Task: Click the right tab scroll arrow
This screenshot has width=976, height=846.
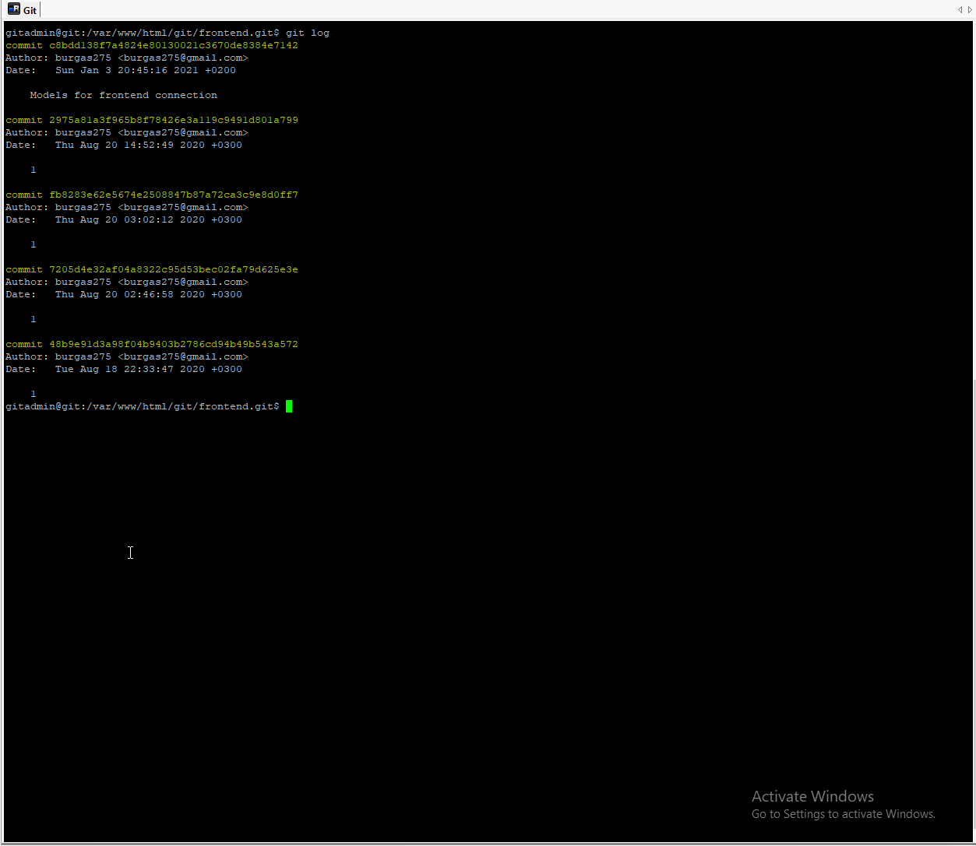Action: coord(970,10)
